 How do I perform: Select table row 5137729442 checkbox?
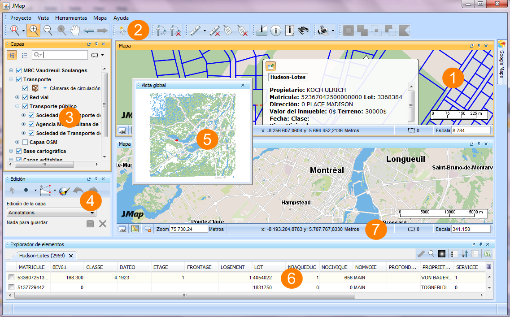(x=11, y=287)
